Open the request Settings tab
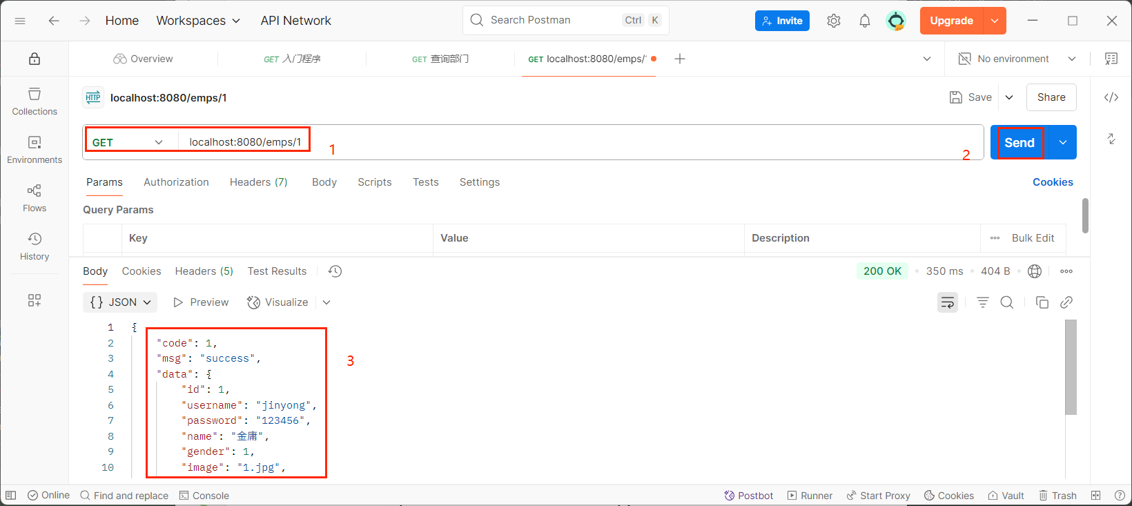Screen dimensions: 1132x506 480,182
